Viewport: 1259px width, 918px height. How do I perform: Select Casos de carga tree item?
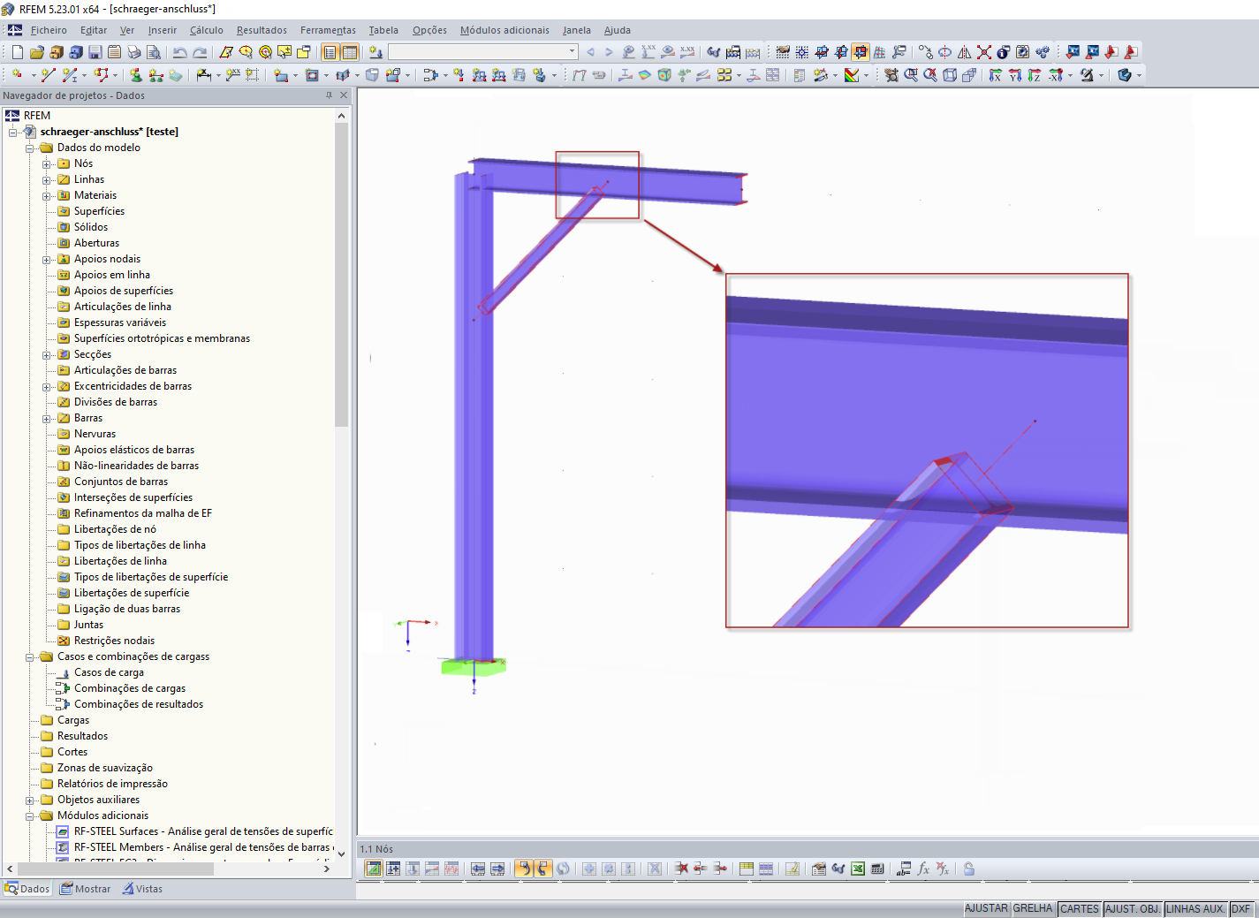(109, 672)
